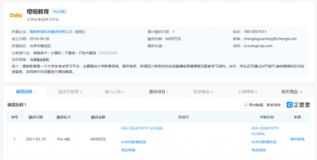
Task: Click industry code 26030304
Action: [x=108, y=53]
